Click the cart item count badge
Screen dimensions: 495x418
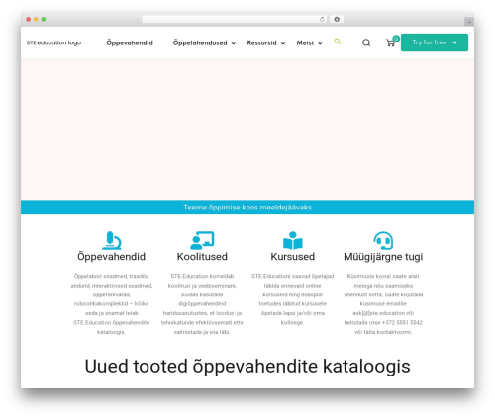(396, 39)
